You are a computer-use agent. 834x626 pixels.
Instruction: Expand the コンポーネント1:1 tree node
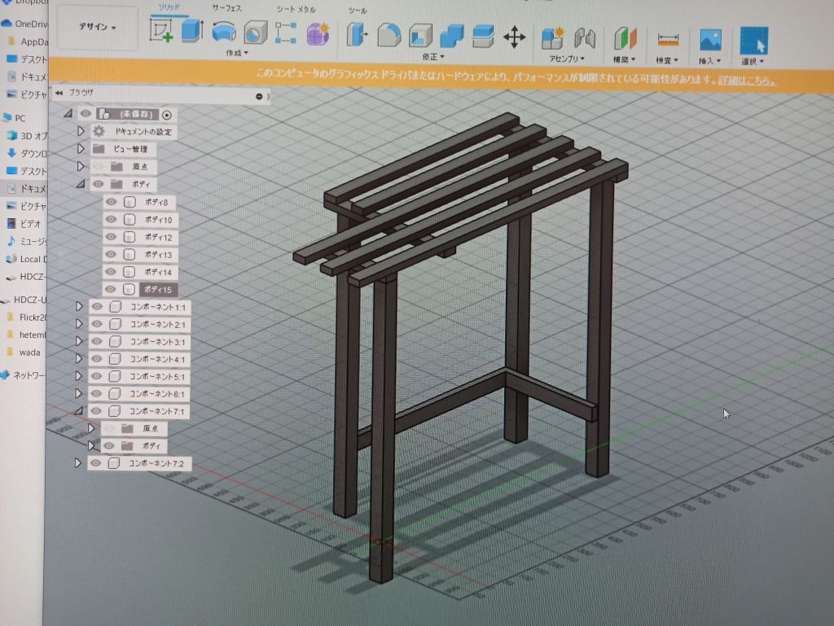pyautogui.click(x=79, y=307)
